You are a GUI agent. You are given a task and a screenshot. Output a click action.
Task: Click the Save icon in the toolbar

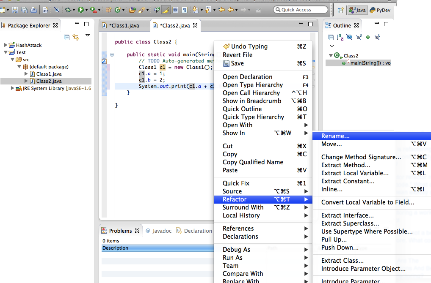pyautogui.click(x=15, y=10)
